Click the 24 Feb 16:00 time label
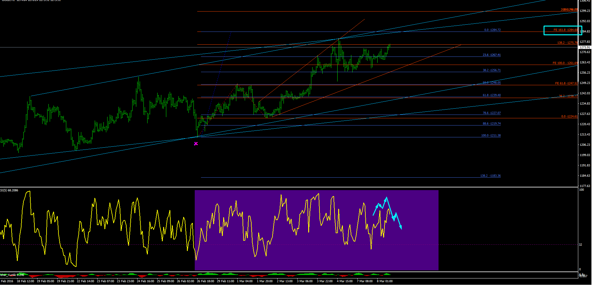Screen dimensions: 592x285 pos(146,281)
